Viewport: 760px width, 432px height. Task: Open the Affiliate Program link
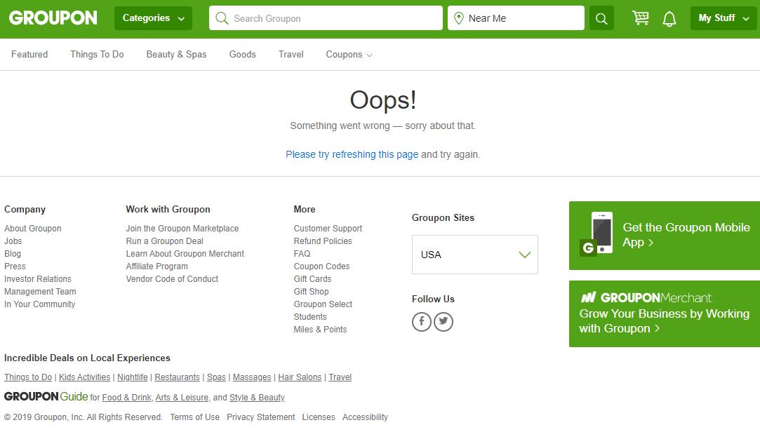click(157, 266)
